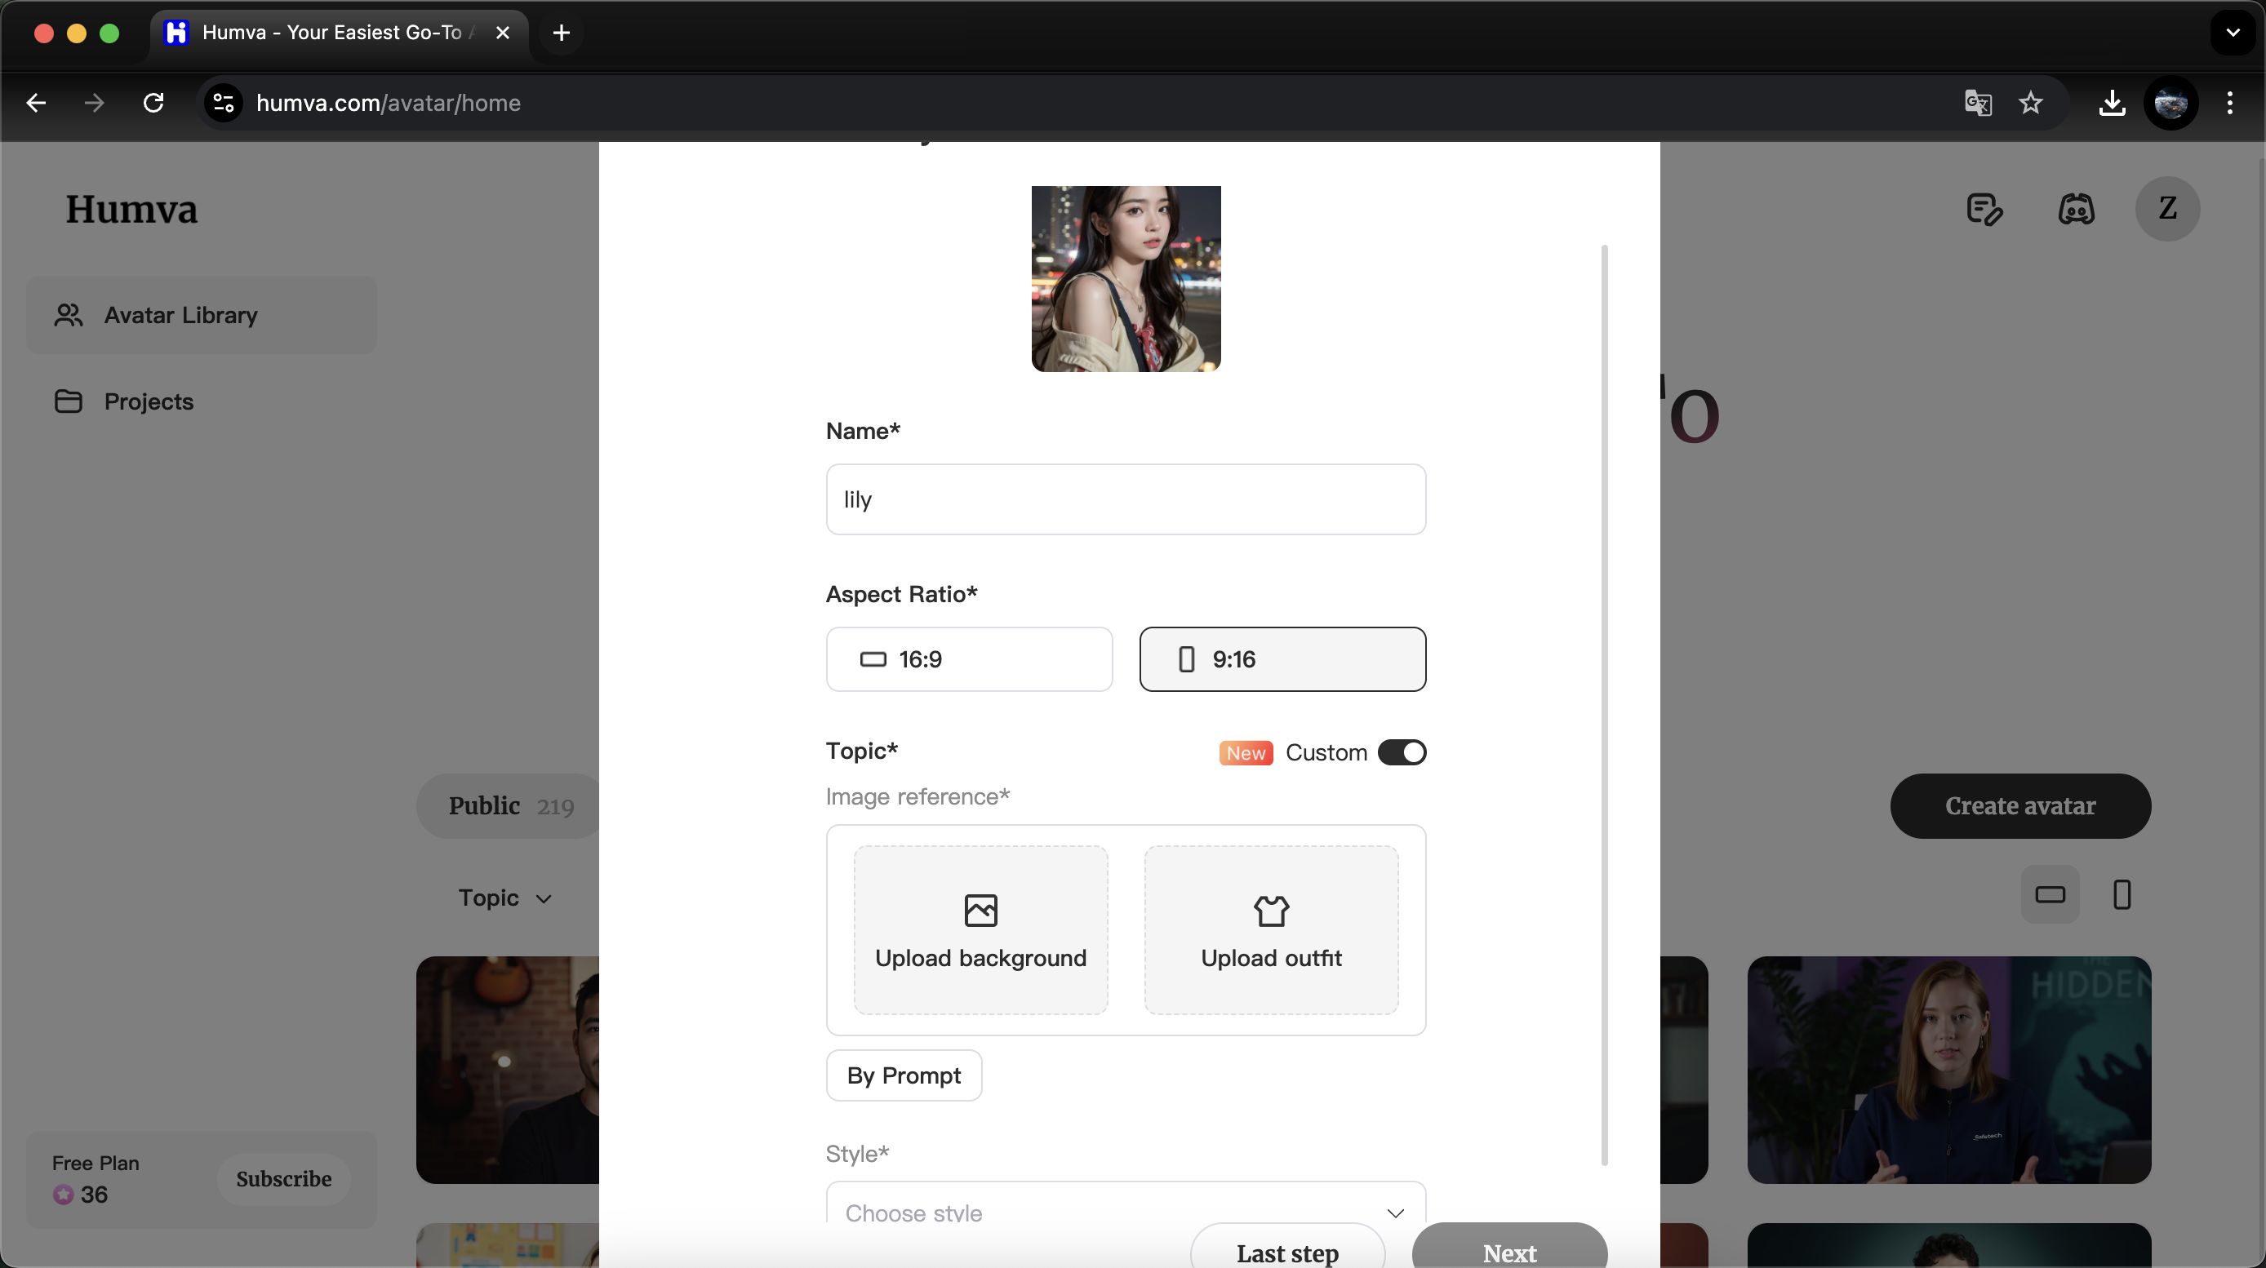The height and width of the screenshot is (1268, 2266).
Task: Bookmark this page with the star icon
Action: (2030, 103)
